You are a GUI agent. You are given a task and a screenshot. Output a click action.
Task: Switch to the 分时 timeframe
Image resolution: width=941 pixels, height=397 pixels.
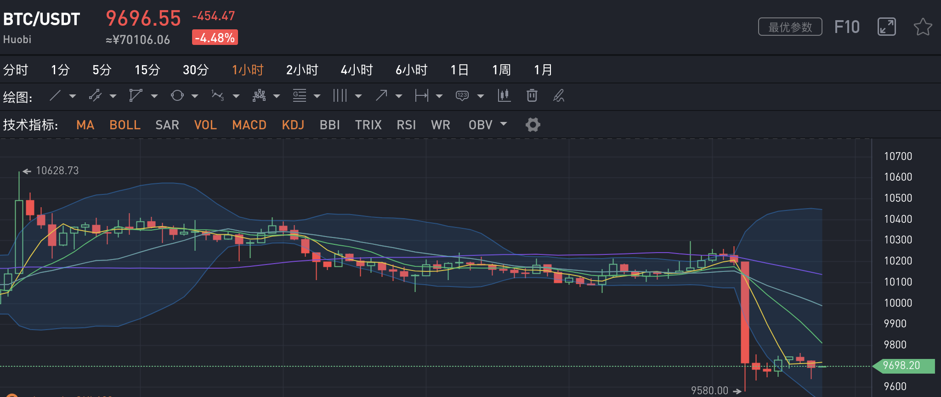point(16,70)
